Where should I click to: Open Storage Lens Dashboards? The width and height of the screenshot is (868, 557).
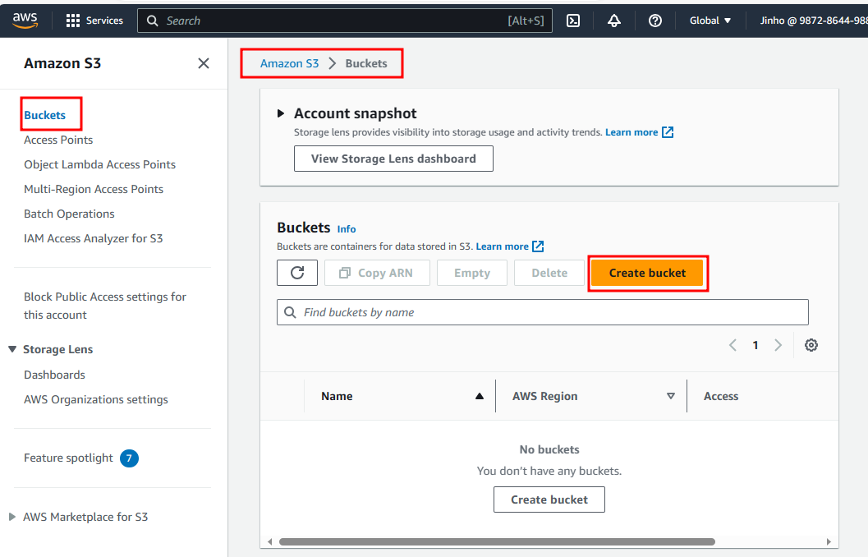[54, 375]
